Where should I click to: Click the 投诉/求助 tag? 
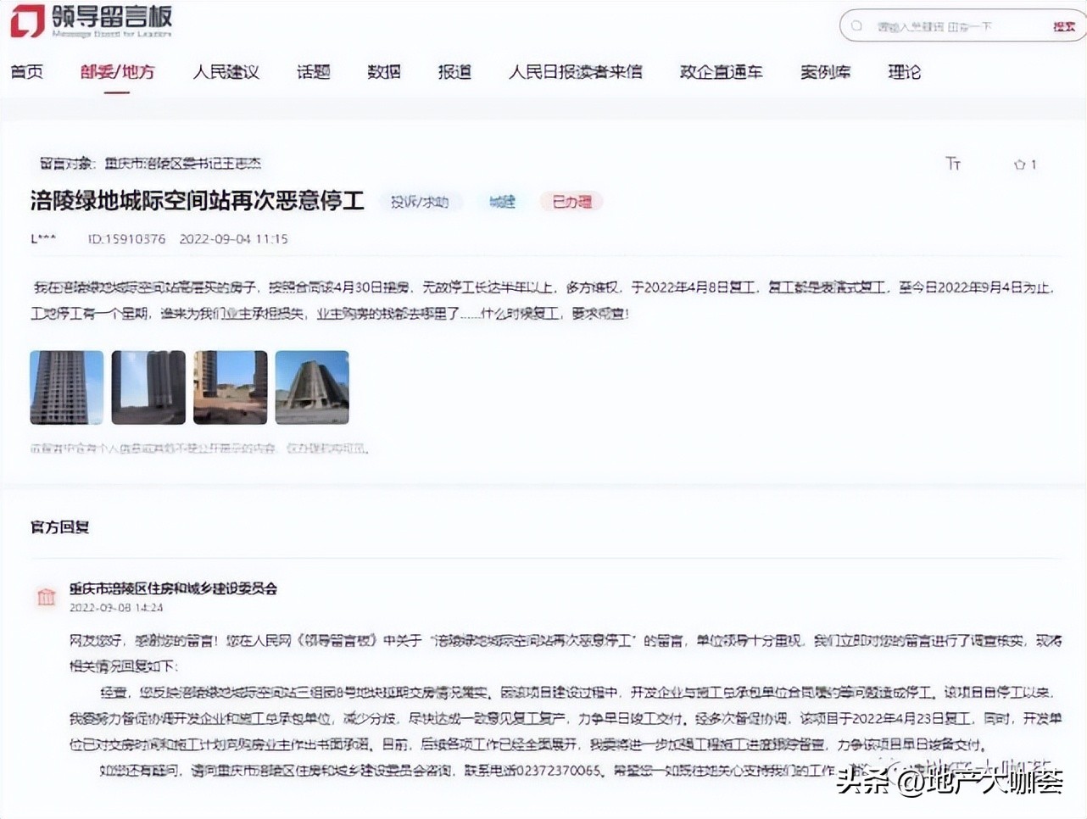coord(421,202)
